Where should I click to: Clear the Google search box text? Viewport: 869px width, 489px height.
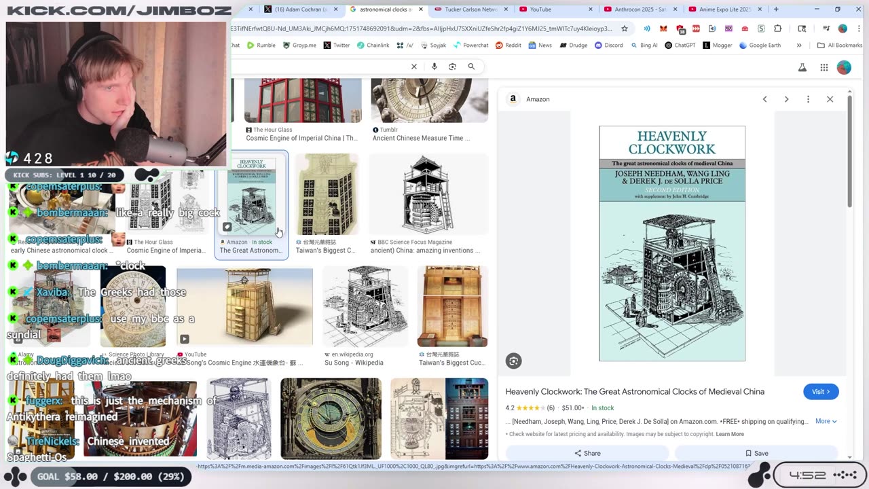click(x=413, y=67)
